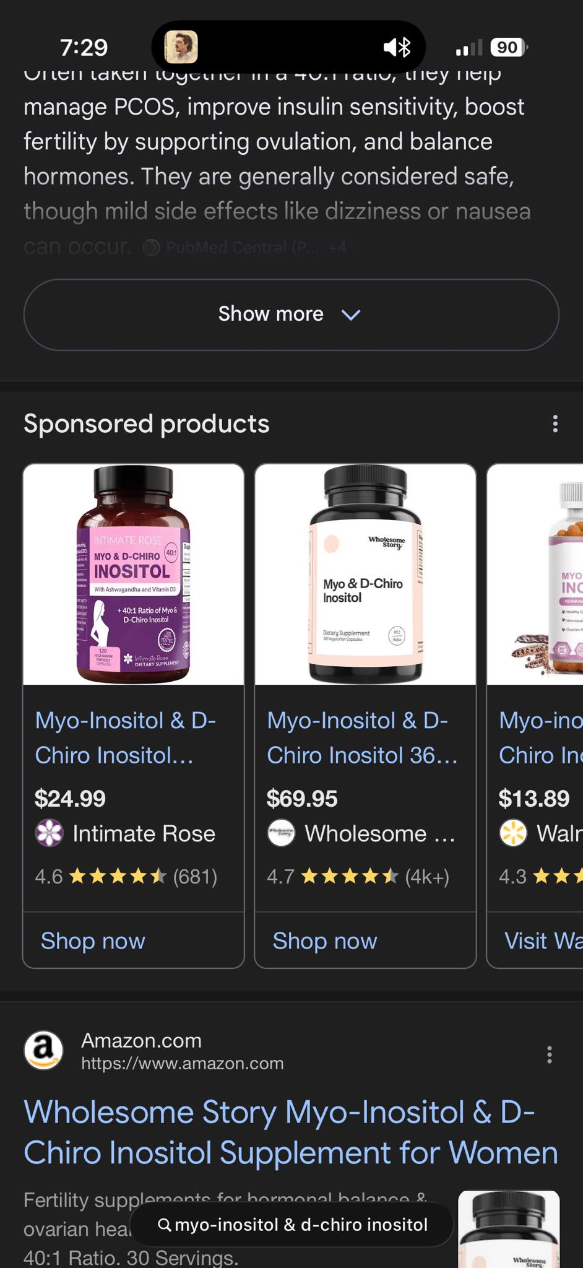Tap the magnifier icon in the search pill
The width and height of the screenshot is (583, 1268).
tap(164, 1225)
